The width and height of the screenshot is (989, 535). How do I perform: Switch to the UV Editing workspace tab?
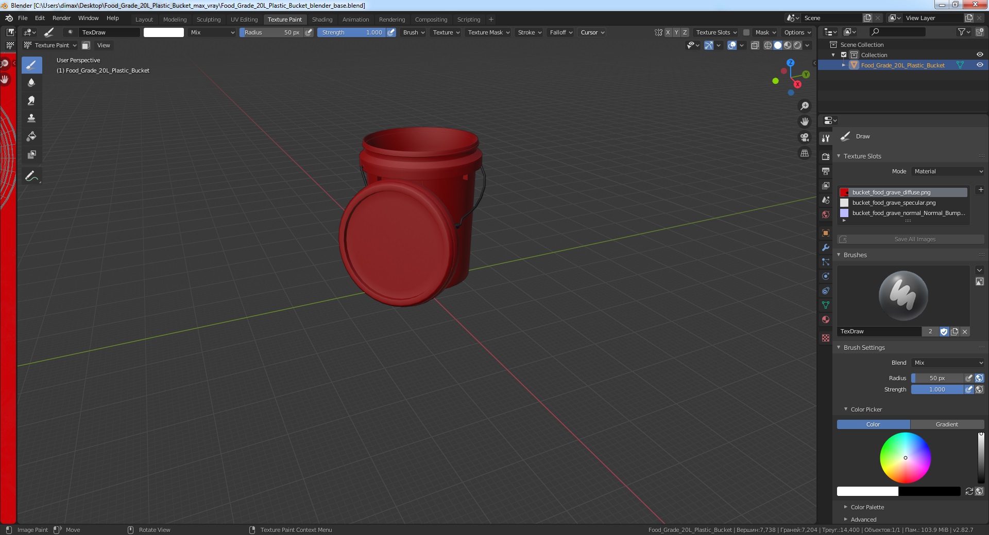244,20
